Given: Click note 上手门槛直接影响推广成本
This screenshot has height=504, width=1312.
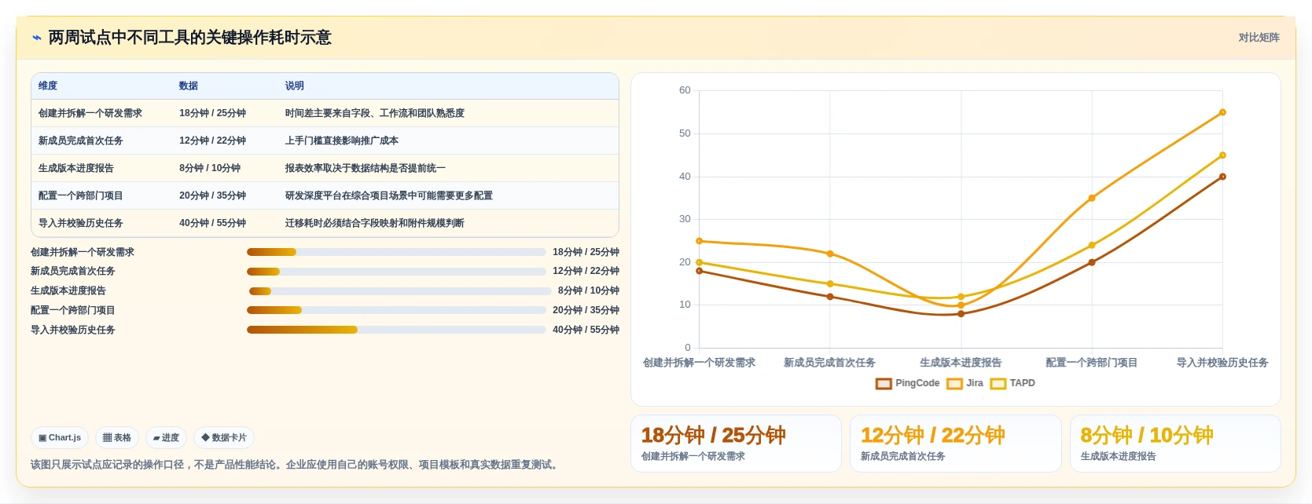Looking at the screenshot, I should (x=342, y=141).
